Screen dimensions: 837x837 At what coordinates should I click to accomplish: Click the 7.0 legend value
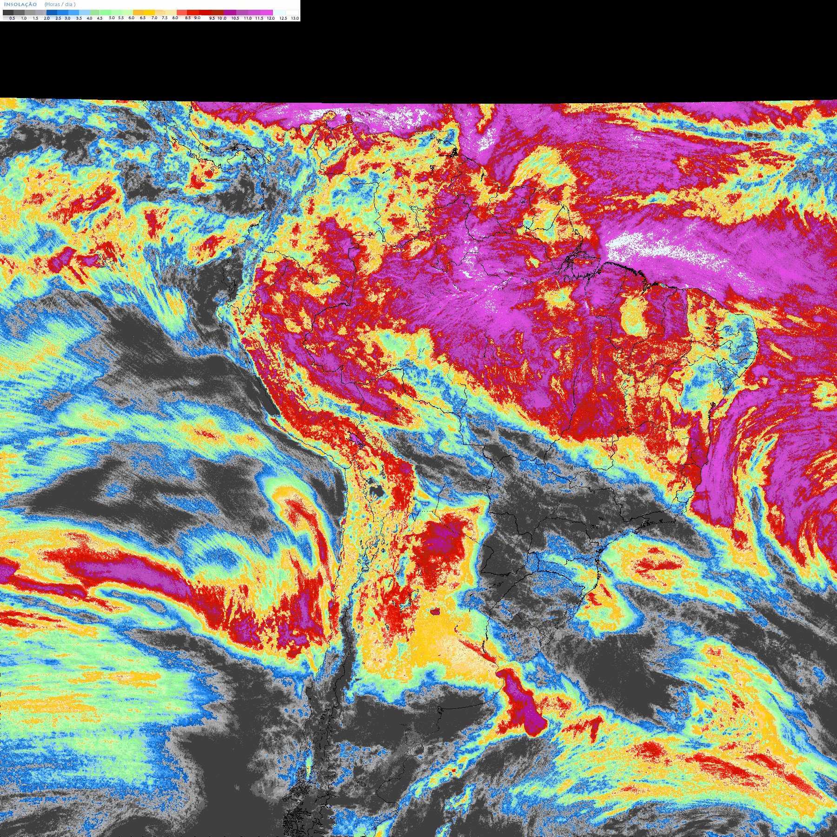[x=154, y=18]
